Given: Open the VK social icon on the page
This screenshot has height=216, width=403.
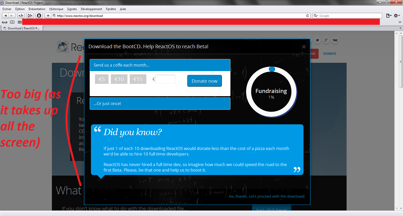Looking at the screenshot, I should tap(335, 40).
